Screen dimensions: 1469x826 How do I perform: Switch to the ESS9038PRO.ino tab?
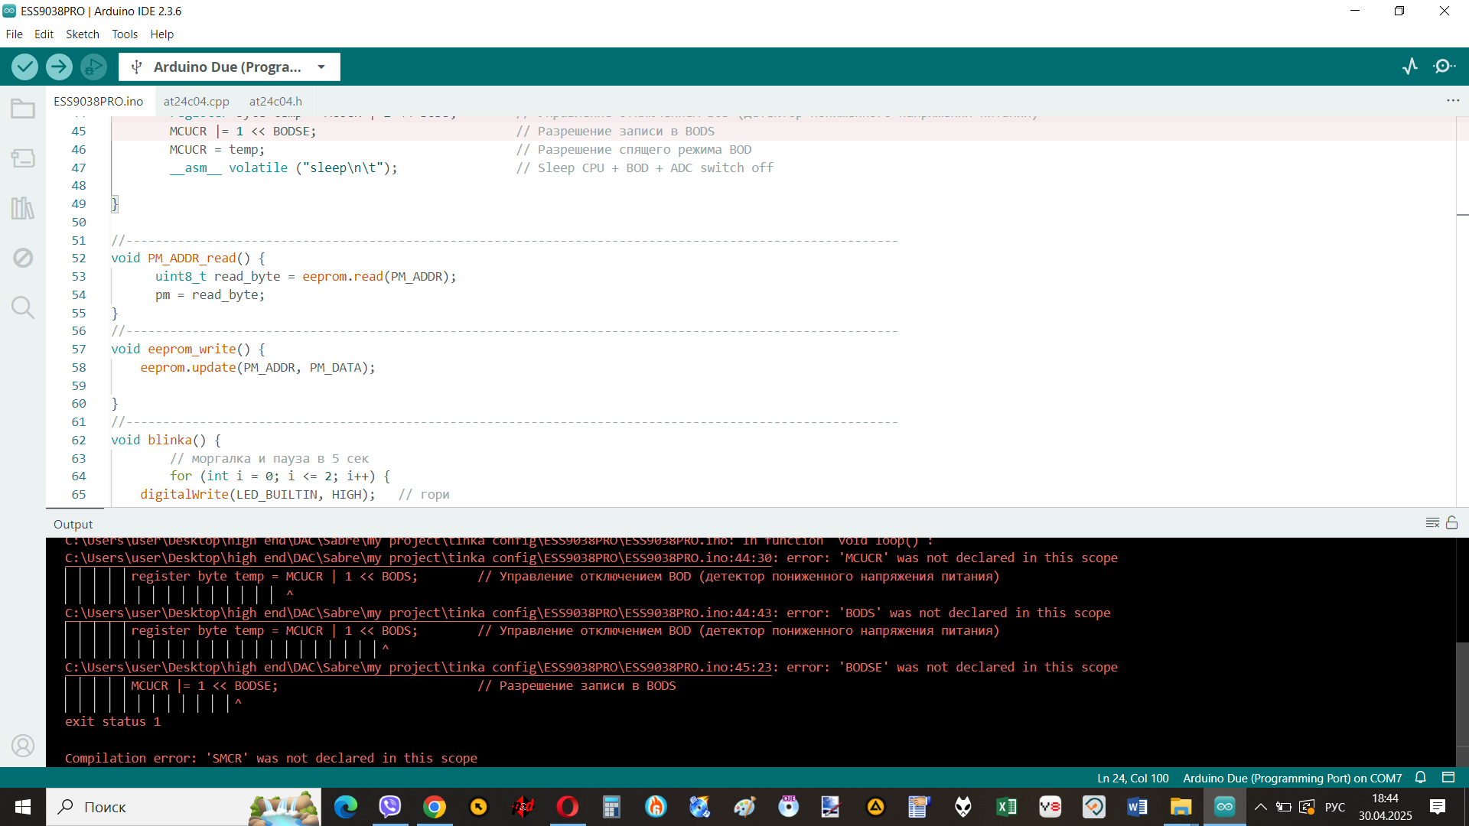point(98,101)
